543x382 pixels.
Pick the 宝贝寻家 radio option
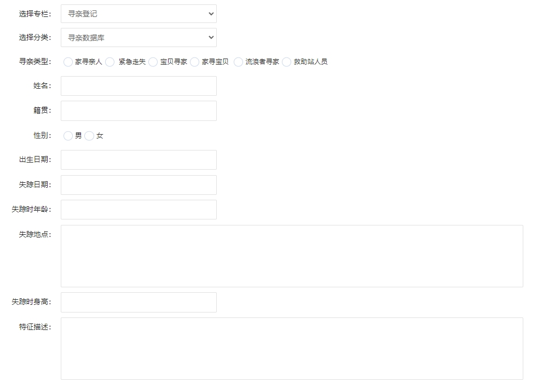click(153, 62)
